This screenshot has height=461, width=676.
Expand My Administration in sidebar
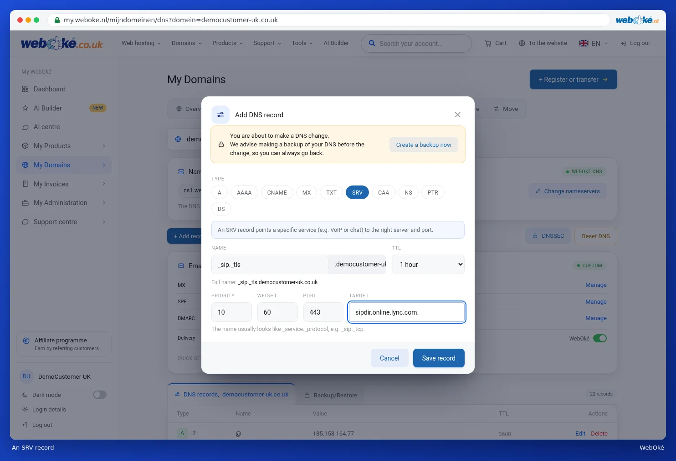pyautogui.click(x=64, y=203)
